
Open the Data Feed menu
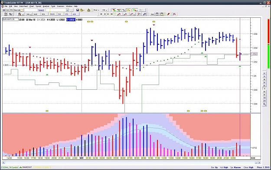[x=23, y=6]
